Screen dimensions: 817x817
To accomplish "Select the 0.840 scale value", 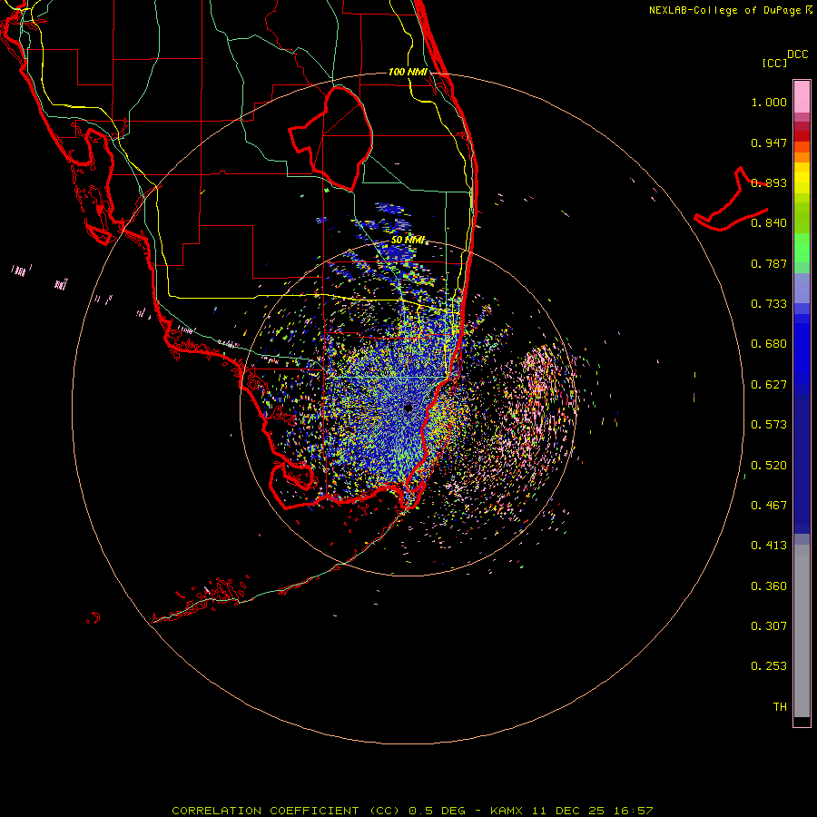I will click(769, 223).
